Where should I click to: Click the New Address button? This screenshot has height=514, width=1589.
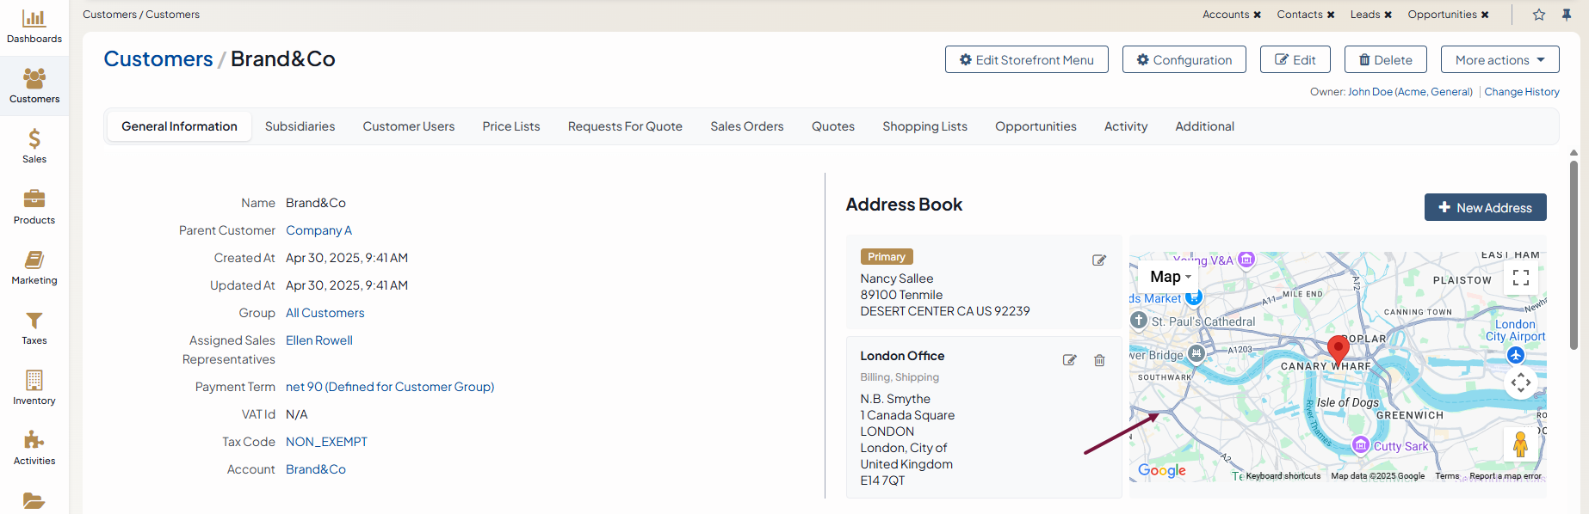(x=1485, y=207)
